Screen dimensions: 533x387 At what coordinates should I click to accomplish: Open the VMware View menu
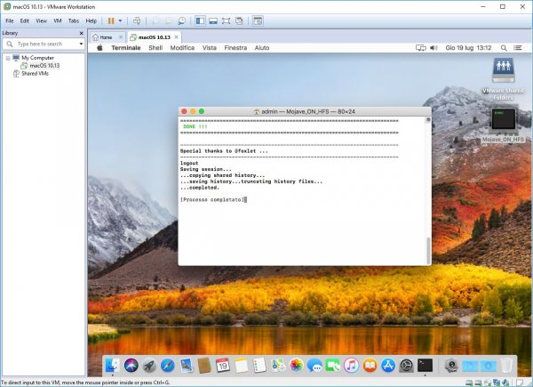tap(42, 20)
